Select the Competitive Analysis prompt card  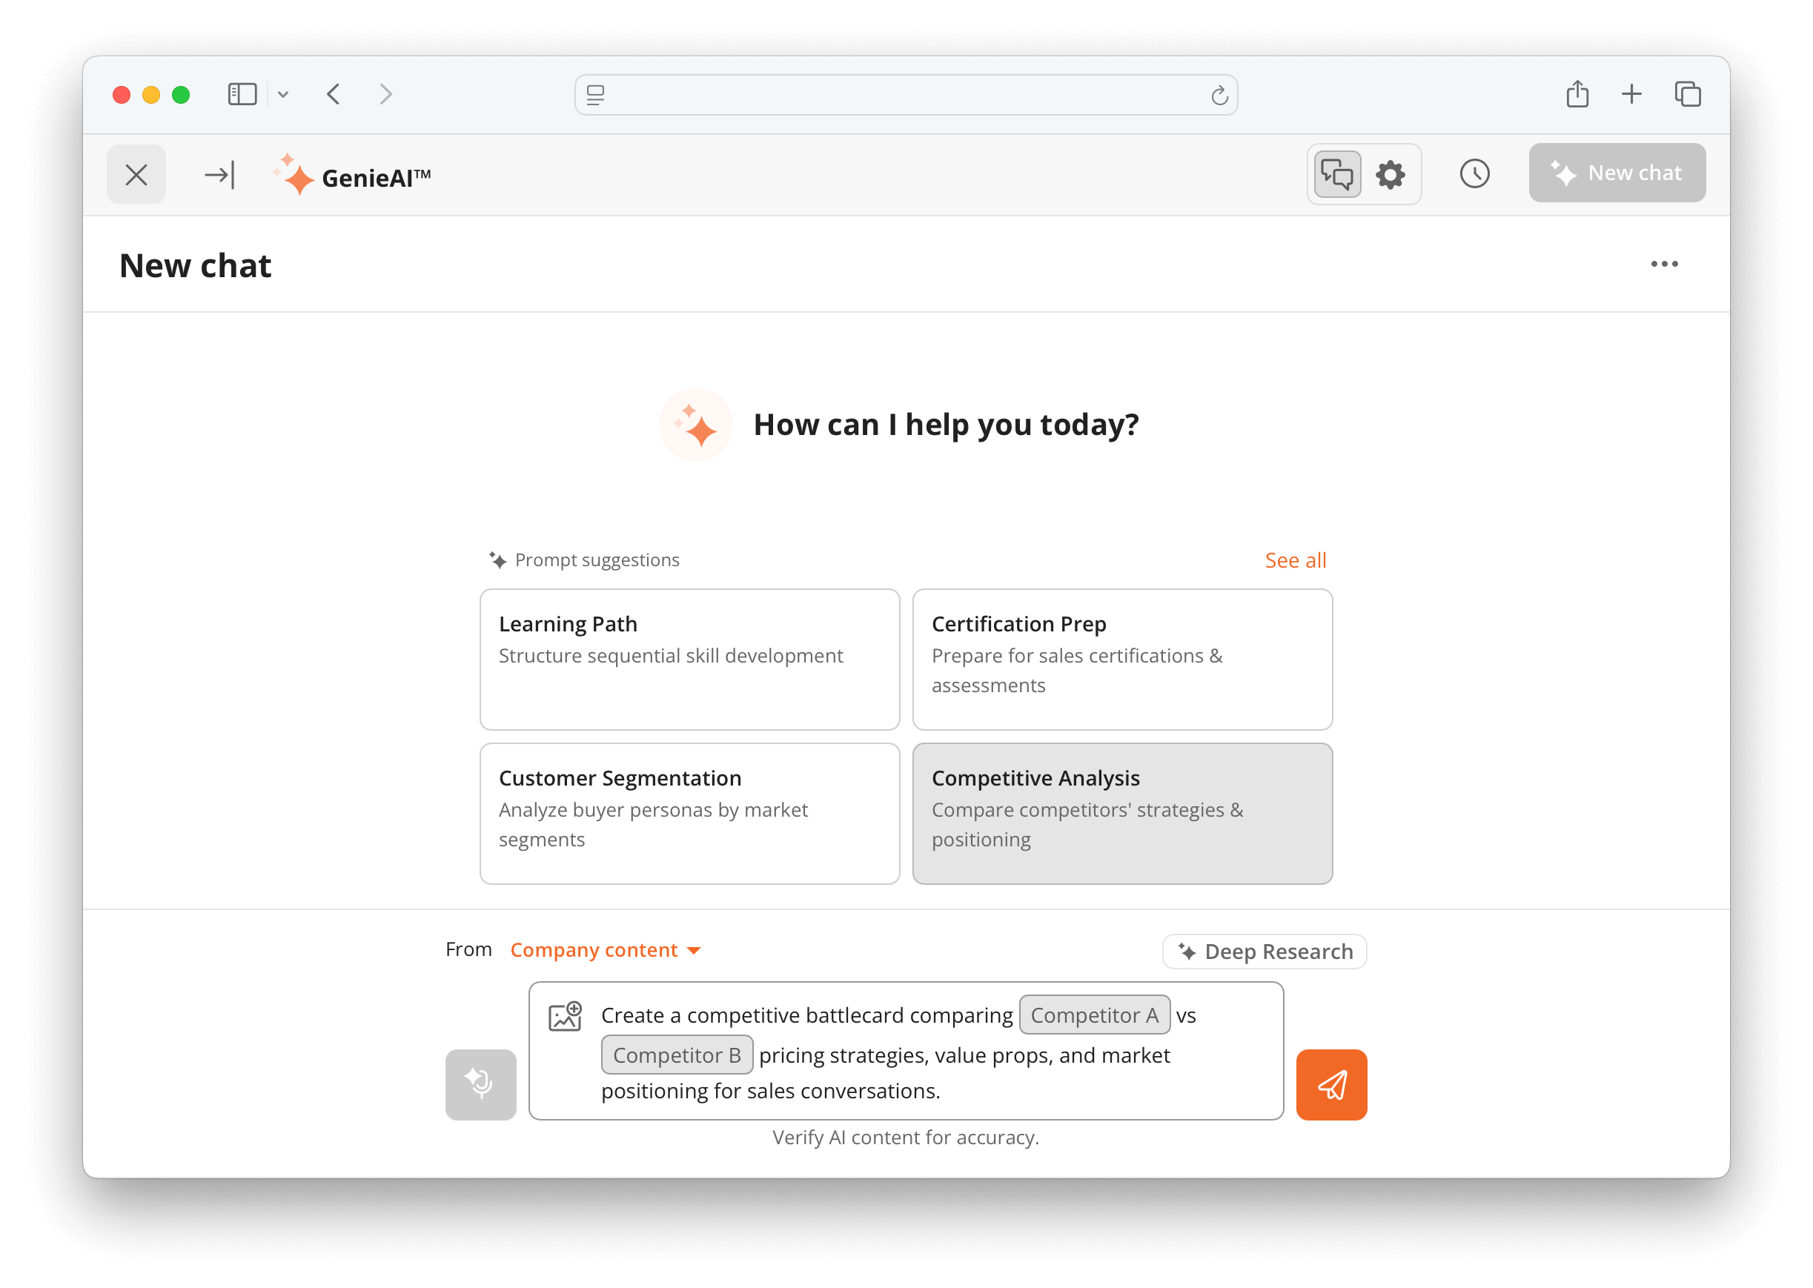(1121, 814)
